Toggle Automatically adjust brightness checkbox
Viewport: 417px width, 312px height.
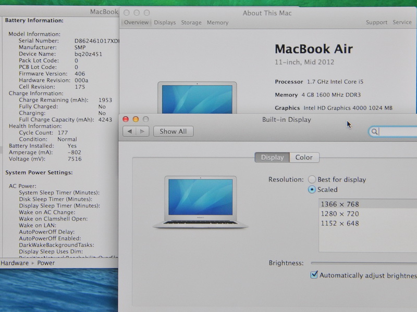314,275
